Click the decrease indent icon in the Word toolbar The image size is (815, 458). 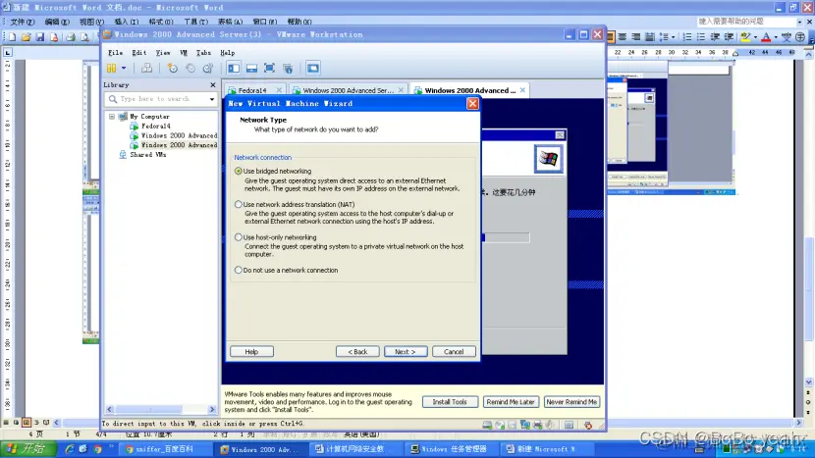(x=715, y=37)
